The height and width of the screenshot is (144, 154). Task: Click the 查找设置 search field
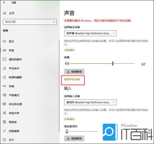click(x=30, y=22)
